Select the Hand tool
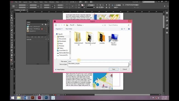 (12, 55)
